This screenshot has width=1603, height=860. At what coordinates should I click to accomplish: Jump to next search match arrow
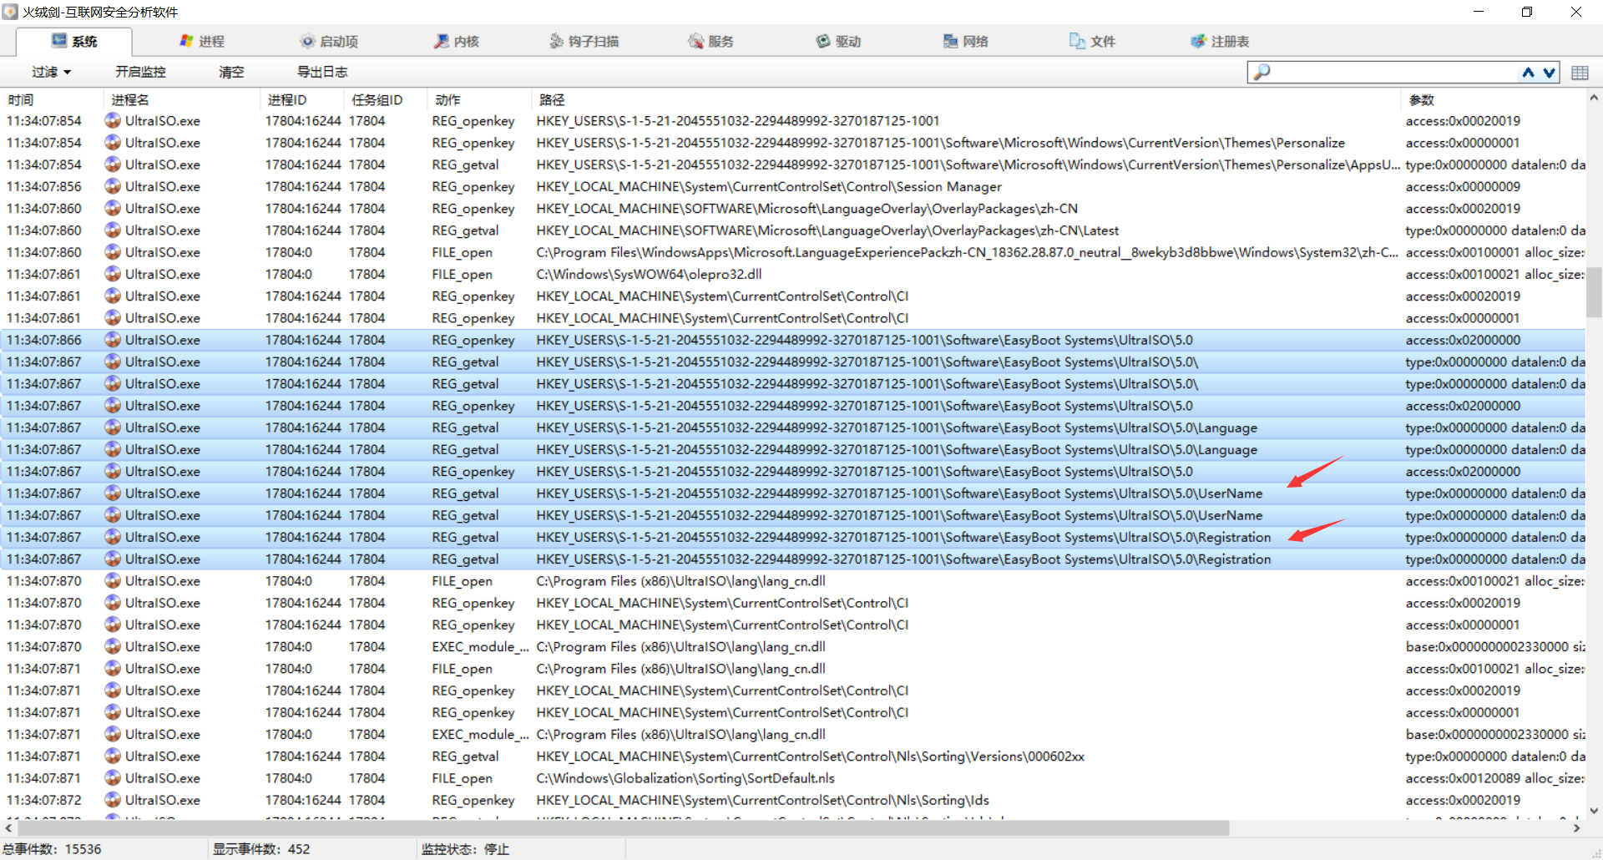(x=1549, y=73)
